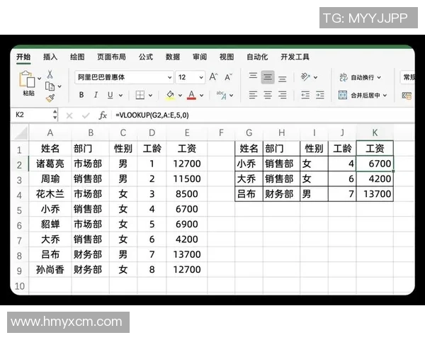Click the confirm checkmark in formula bar
The width and height of the screenshot is (425, 340).
(86, 115)
